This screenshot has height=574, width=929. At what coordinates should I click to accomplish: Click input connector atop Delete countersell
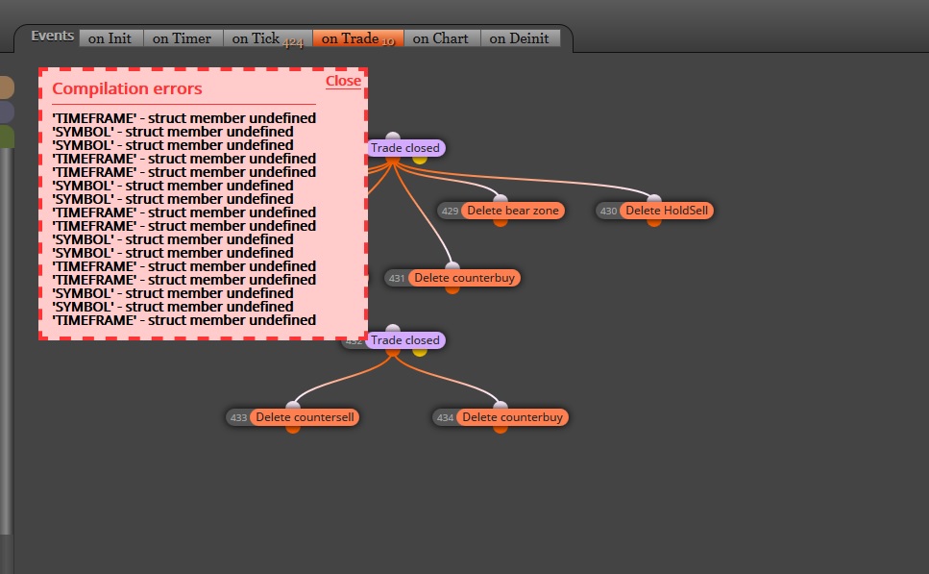[x=293, y=406]
